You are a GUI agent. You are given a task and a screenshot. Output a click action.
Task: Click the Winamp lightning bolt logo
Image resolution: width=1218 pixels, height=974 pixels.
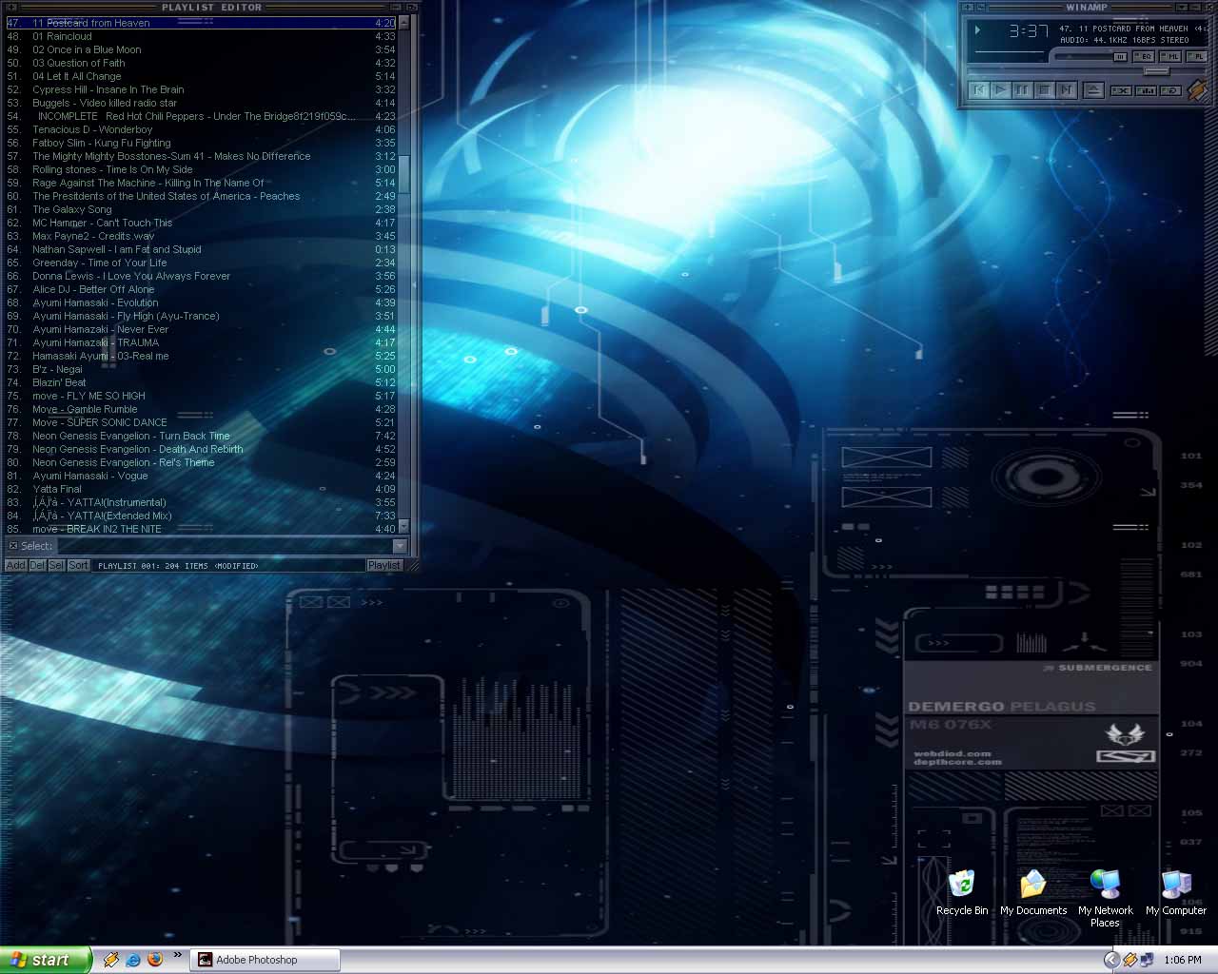[x=1197, y=89]
